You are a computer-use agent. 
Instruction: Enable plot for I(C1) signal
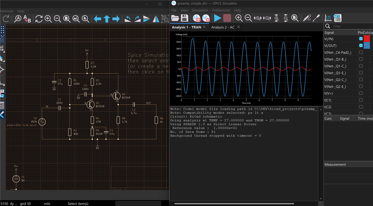click(x=361, y=100)
